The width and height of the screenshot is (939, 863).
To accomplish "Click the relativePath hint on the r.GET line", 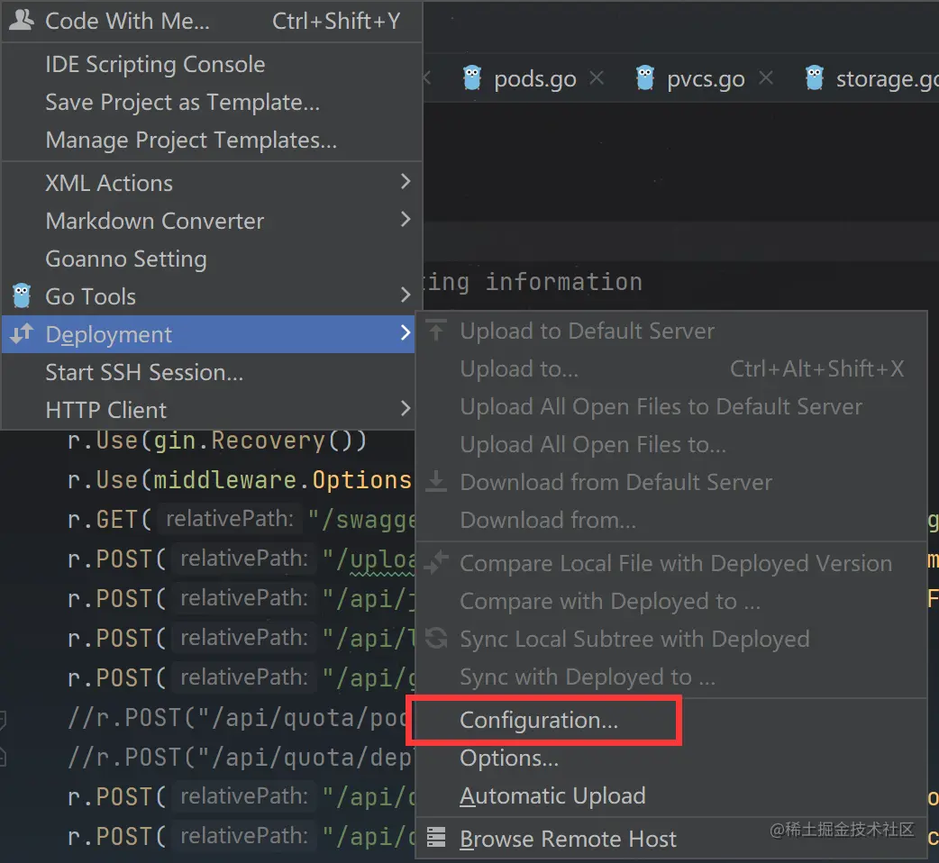I will point(230,518).
